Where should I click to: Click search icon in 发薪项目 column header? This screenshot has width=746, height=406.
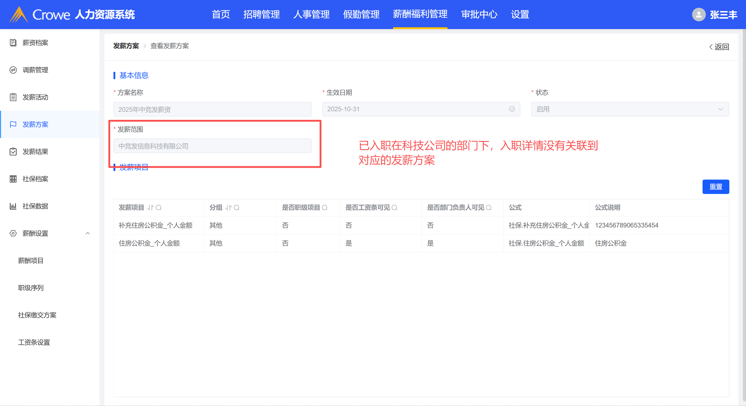[x=159, y=208]
